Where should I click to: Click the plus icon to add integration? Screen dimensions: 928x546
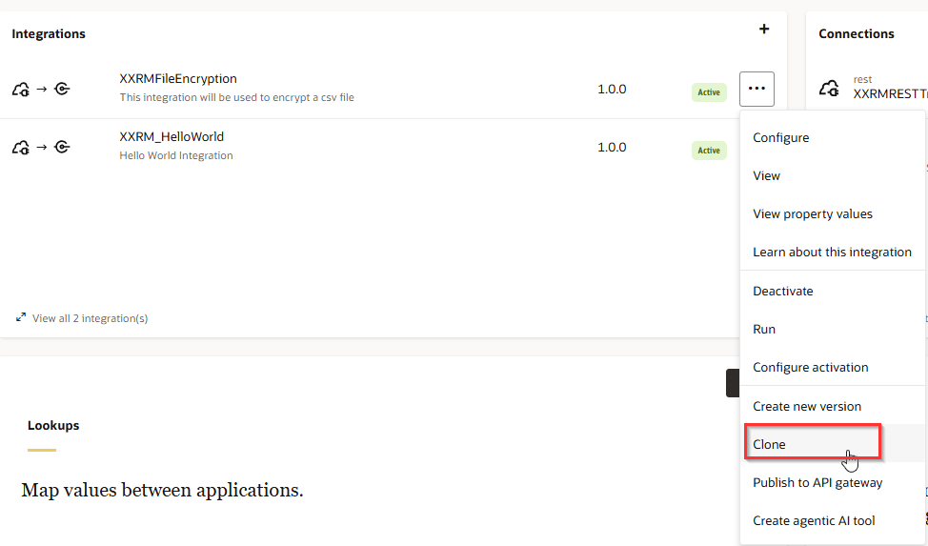(763, 30)
